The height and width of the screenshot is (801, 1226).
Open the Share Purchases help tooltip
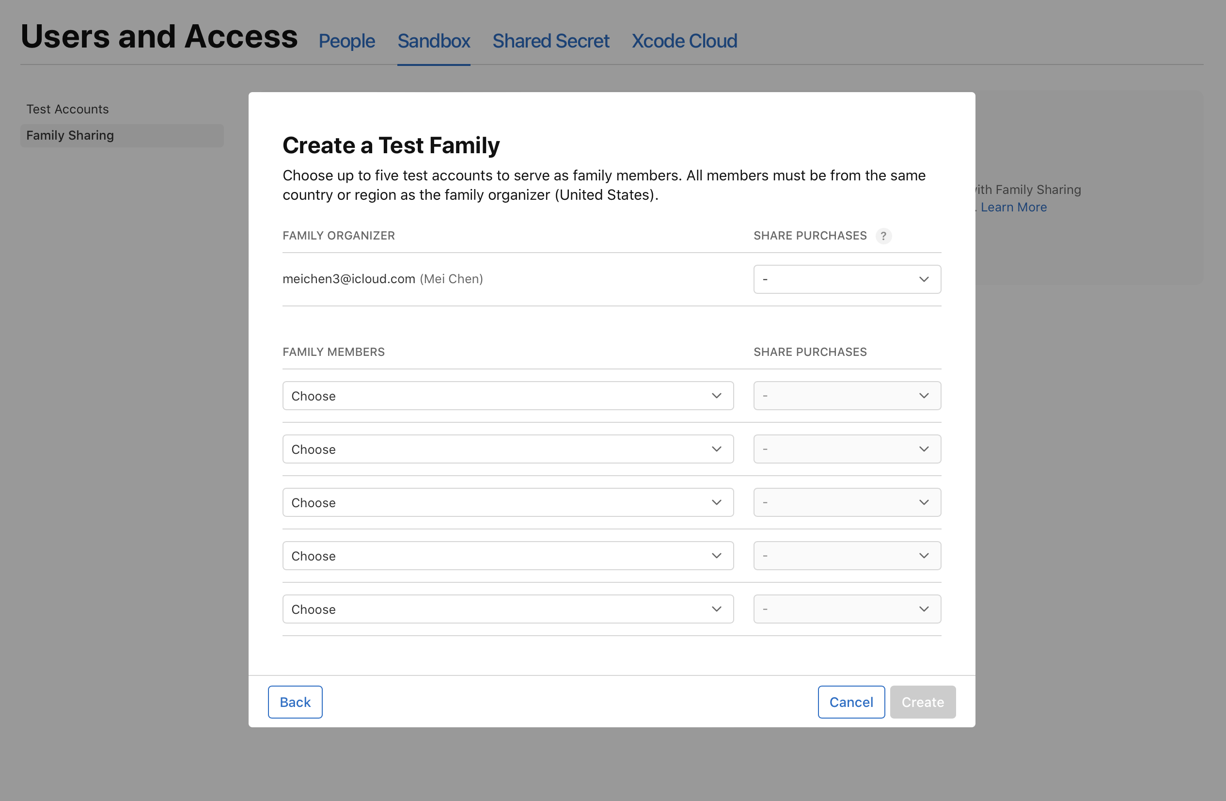[884, 236]
